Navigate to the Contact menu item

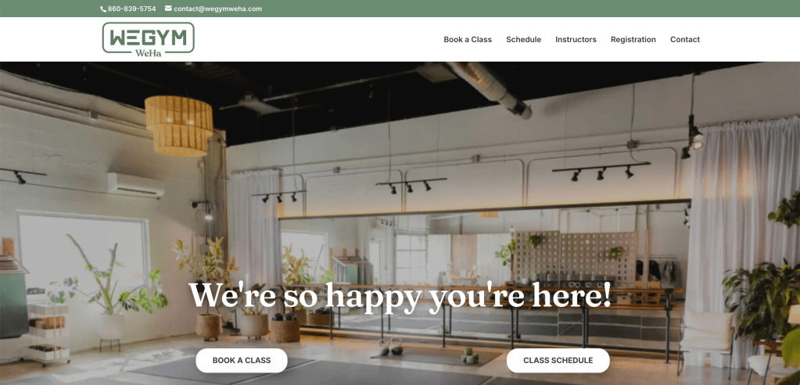[x=685, y=39]
